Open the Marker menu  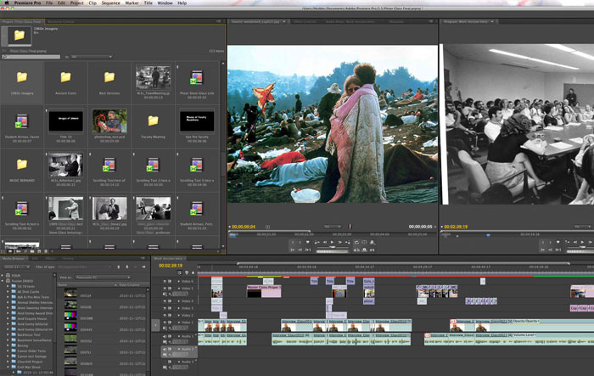(x=132, y=3)
